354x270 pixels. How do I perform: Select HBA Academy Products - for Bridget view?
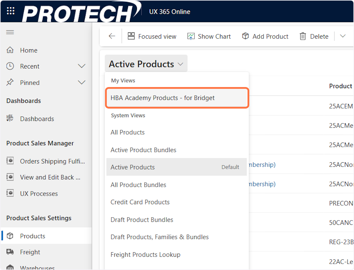pos(176,98)
